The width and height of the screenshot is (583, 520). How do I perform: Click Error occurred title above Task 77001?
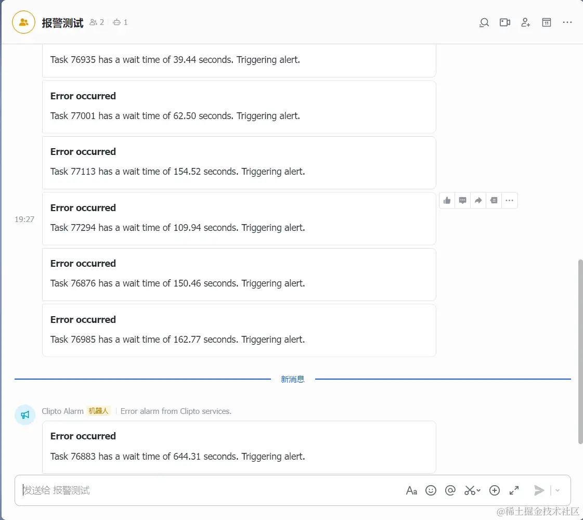83,96
